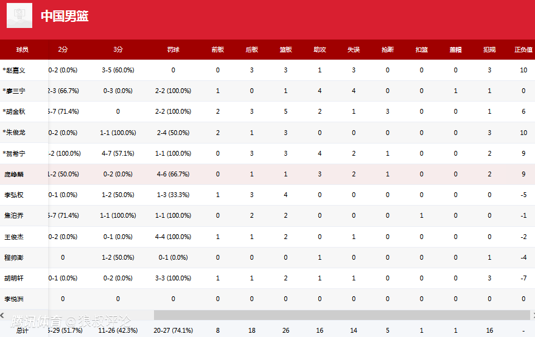Click the 盖帽 column header
The image size is (535, 337).
coord(455,50)
